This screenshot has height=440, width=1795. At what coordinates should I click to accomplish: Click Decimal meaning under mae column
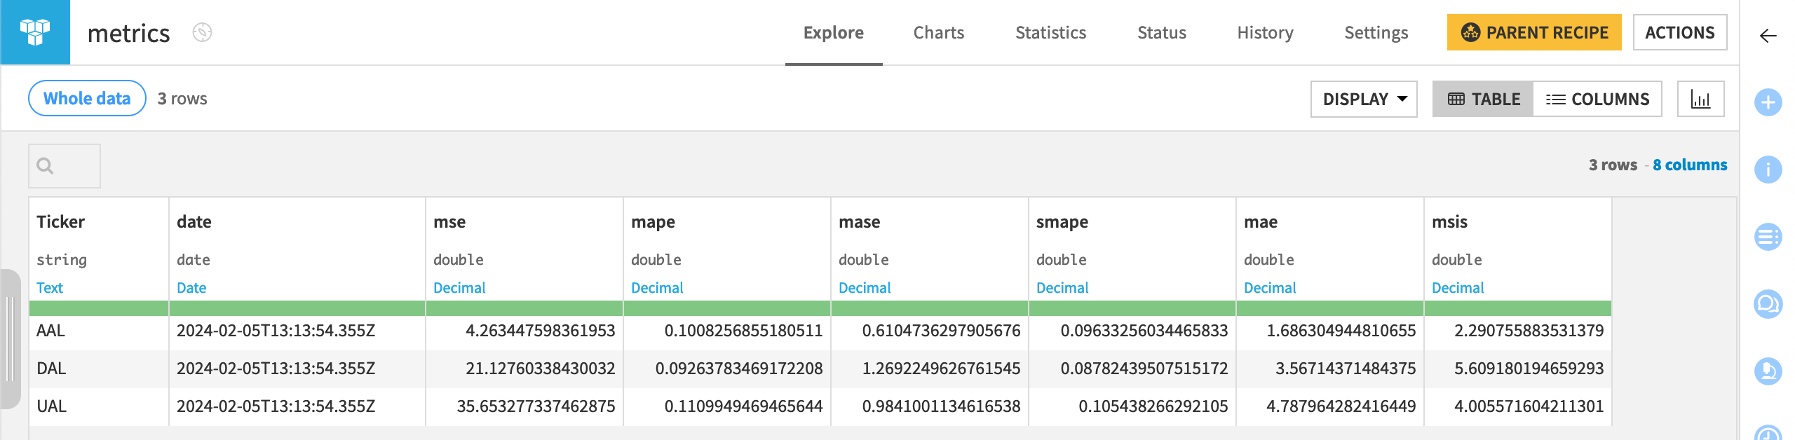(1270, 287)
